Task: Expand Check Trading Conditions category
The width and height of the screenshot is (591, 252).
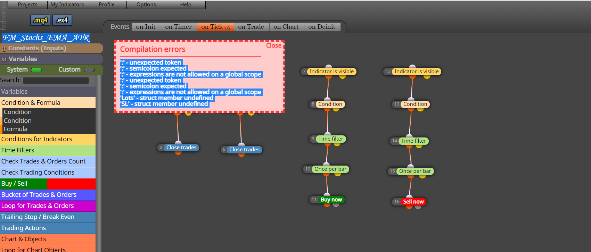Action: pyautogui.click(x=48, y=173)
